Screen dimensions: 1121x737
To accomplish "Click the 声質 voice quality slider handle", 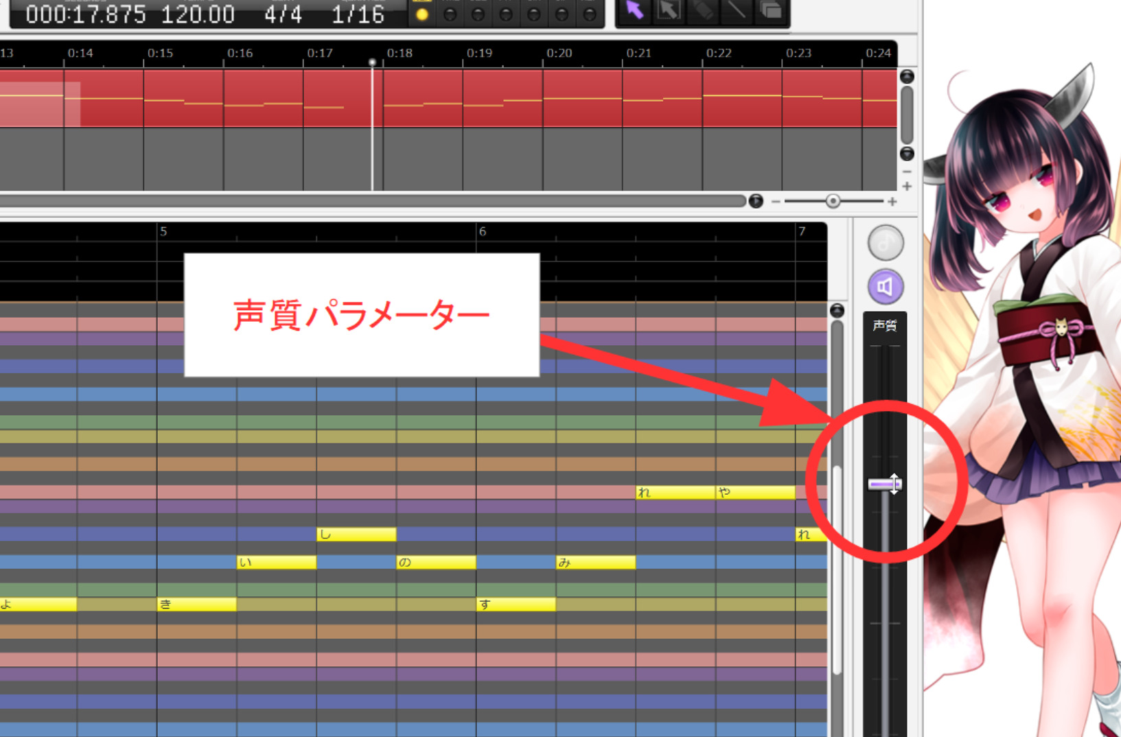I will (x=884, y=484).
